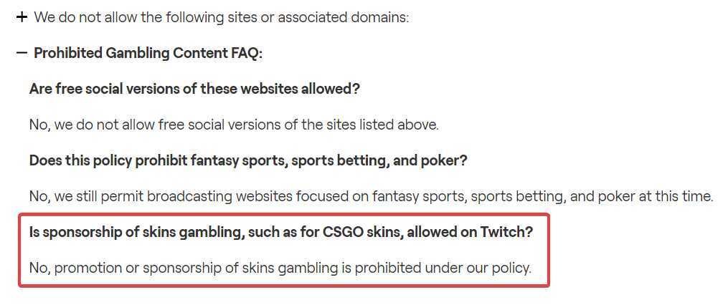
Task: Select question about free social versions
Action: pyautogui.click(x=194, y=89)
